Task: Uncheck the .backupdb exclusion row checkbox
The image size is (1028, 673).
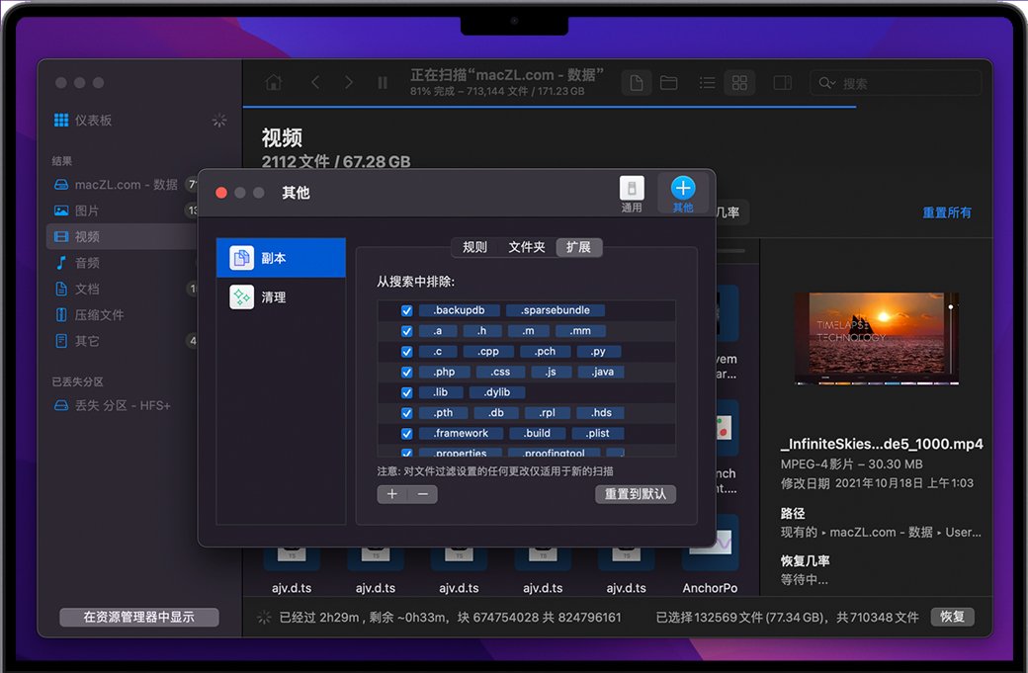Action: pos(406,310)
